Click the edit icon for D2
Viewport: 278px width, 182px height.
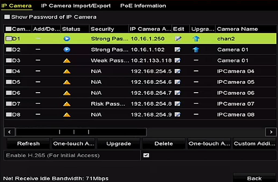point(177,50)
